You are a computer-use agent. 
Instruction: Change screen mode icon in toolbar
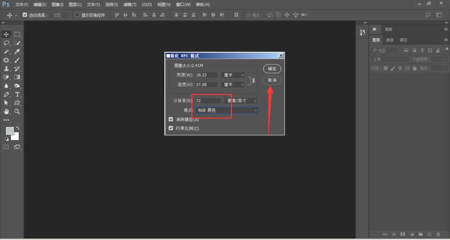(x=17, y=147)
